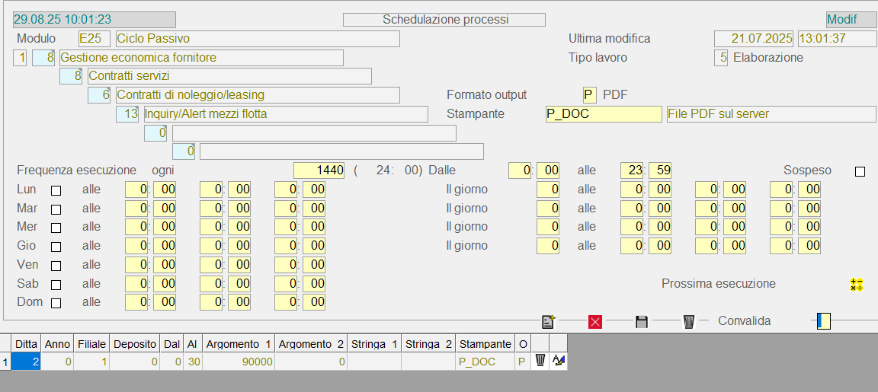The image size is (878, 392).
Task: Click the new record document icon
Action: click(548, 322)
